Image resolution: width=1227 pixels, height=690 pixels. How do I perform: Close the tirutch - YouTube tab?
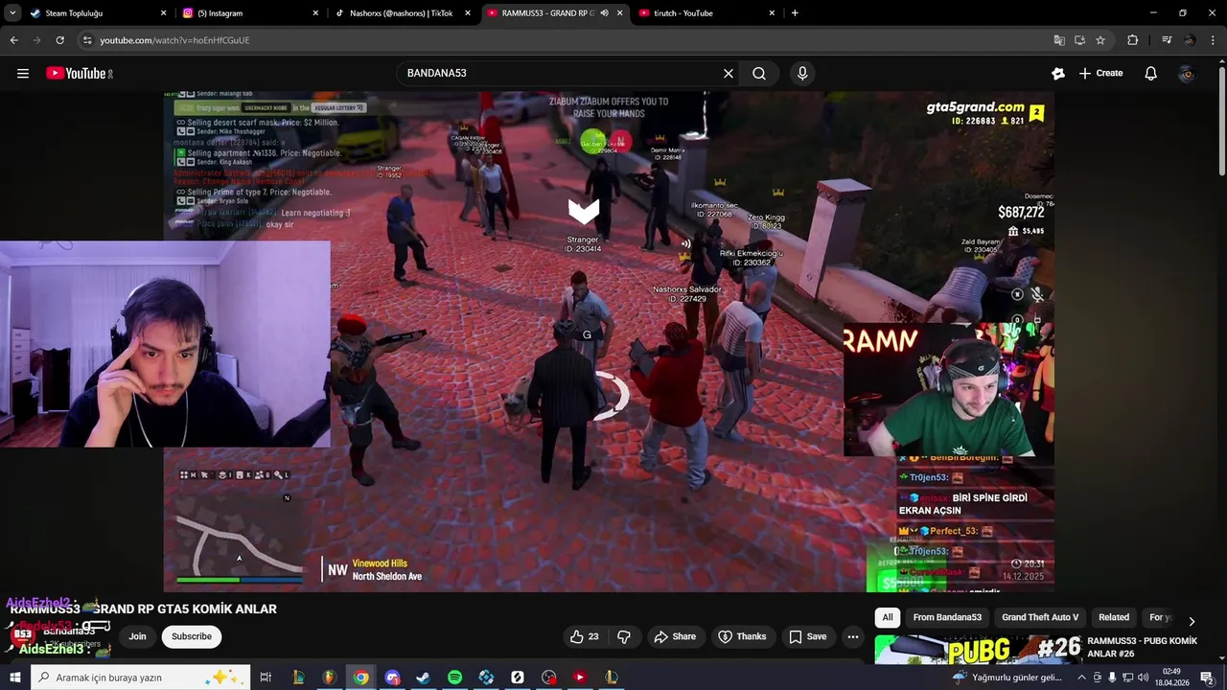click(772, 13)
